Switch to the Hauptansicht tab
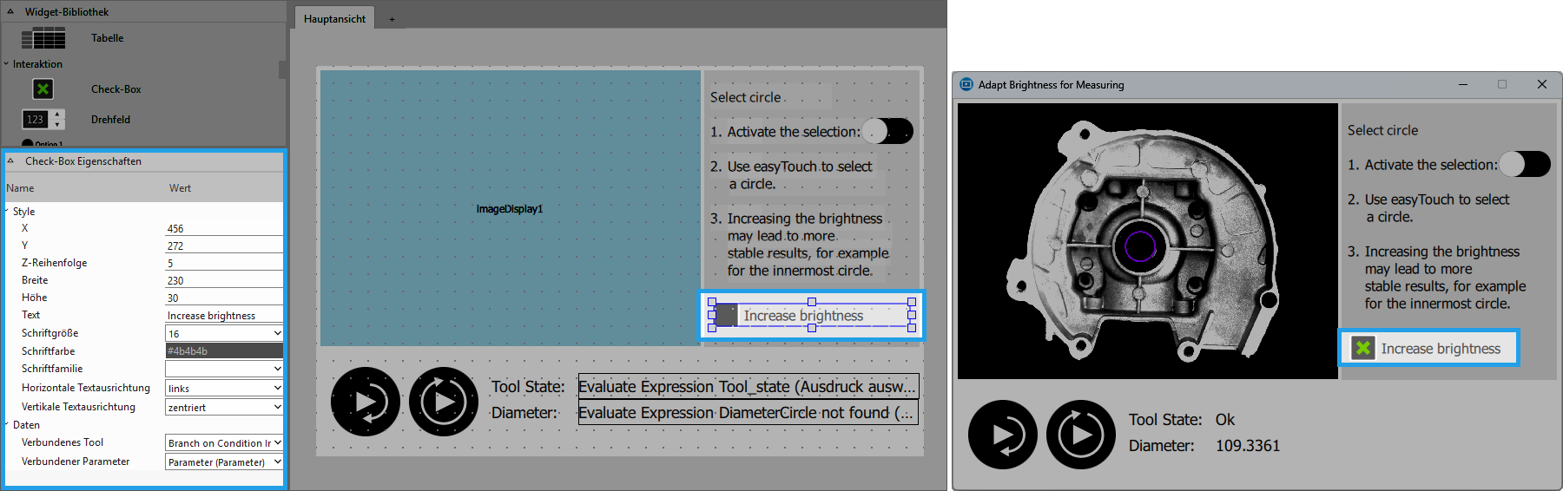This screenshot has width=1563, height=491. point(334,19)
